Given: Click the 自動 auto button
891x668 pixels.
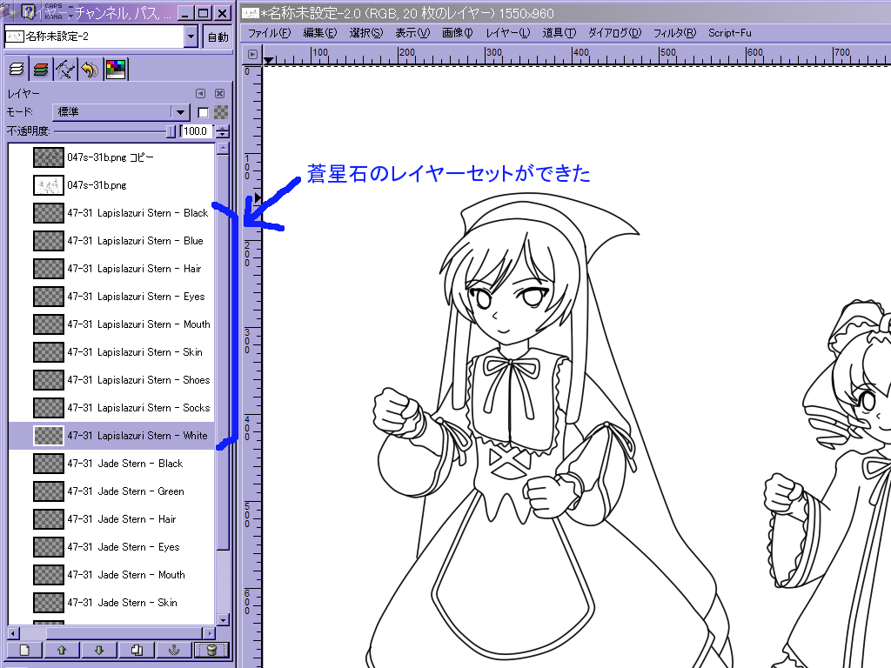Looking at the screenshot, I should coord(218,37).
